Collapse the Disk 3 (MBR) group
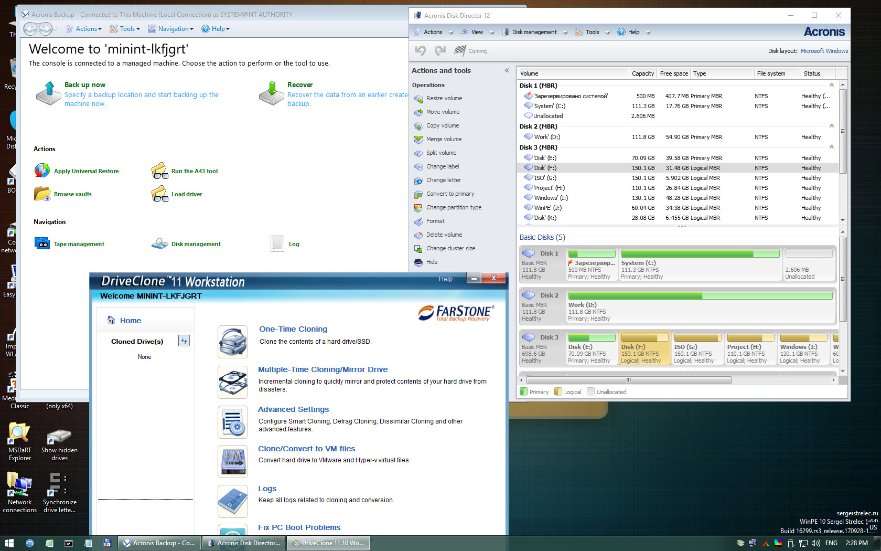The image size is (881, 551). tap(832, 147)
